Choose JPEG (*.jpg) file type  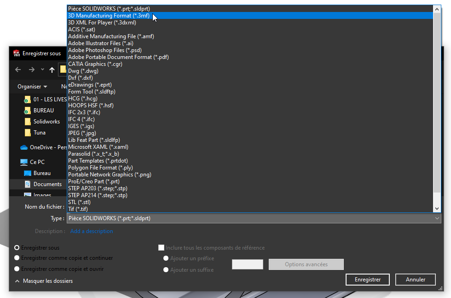pos(250,133)
